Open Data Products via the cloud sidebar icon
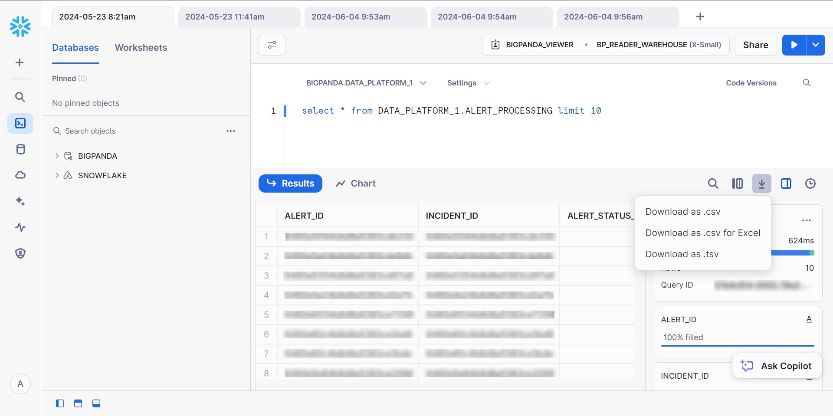The width and height of the screenshot is (833, 416). tap(20, 175)
